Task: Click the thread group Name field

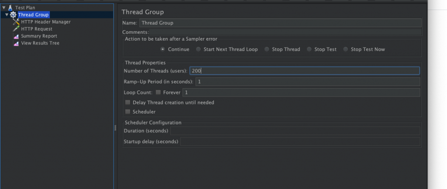Action: (280, 23)
